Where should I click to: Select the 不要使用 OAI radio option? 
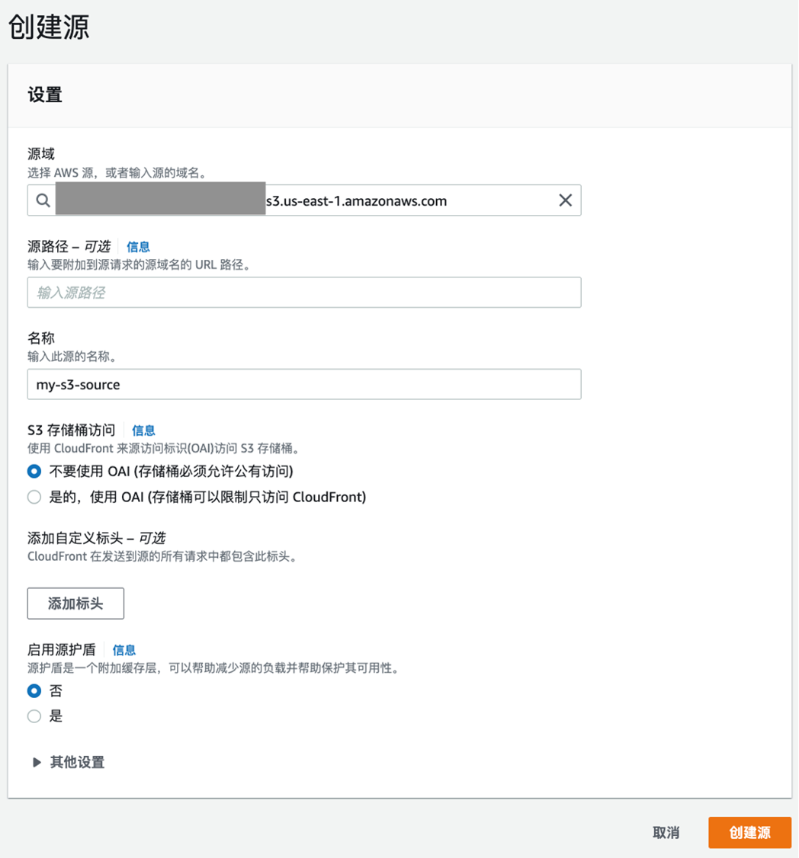34,471
